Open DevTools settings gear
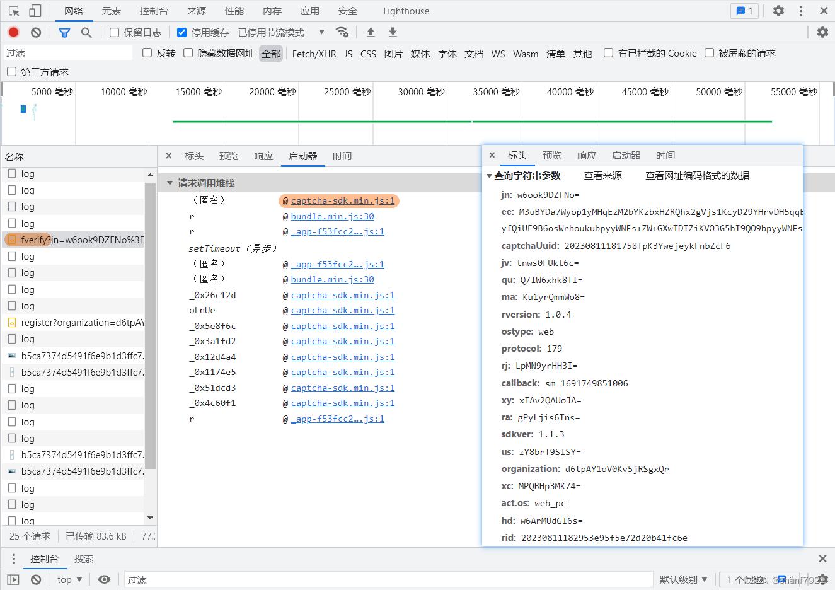This screenshot has width=835, height=590. tap(778, 11)
